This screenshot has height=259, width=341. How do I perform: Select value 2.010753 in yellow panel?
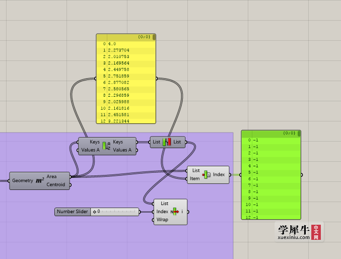[x=118, y=56]
